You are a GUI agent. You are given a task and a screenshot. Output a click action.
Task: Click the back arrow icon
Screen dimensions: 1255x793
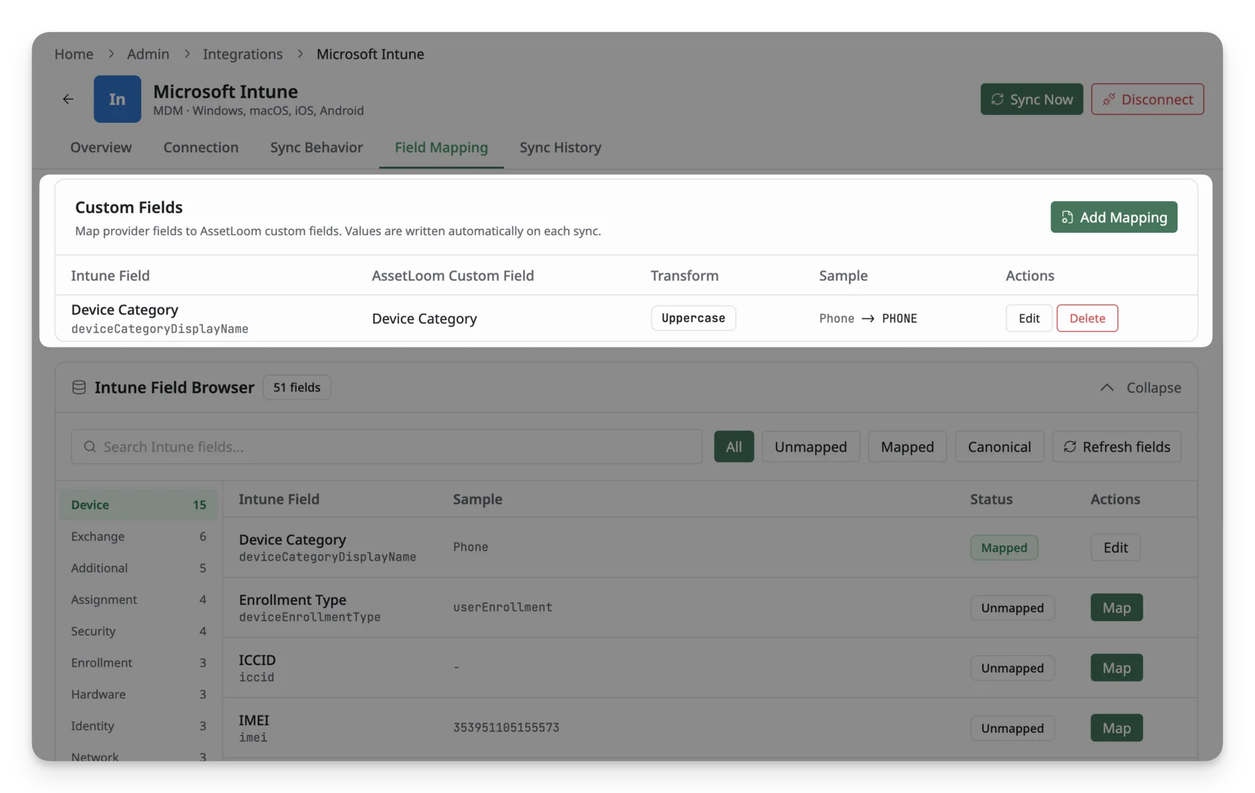pos(68,99)
